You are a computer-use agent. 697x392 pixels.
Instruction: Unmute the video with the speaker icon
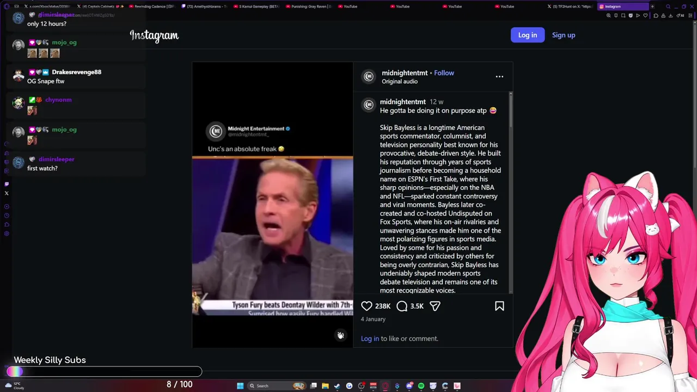tap(340, 335)
